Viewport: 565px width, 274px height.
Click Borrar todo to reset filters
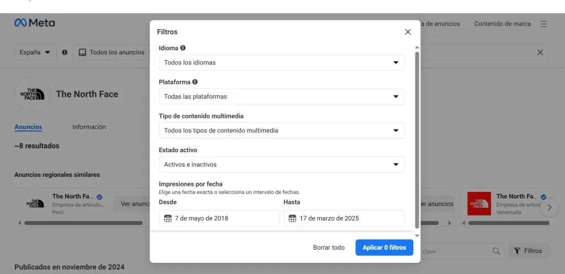(328, 248)
